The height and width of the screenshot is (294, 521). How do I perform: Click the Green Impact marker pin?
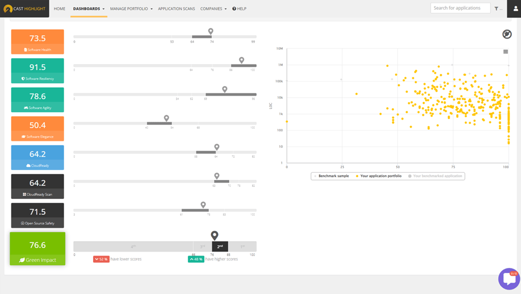[215, 235]
